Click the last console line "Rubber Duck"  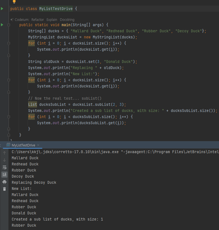point(24,226)
